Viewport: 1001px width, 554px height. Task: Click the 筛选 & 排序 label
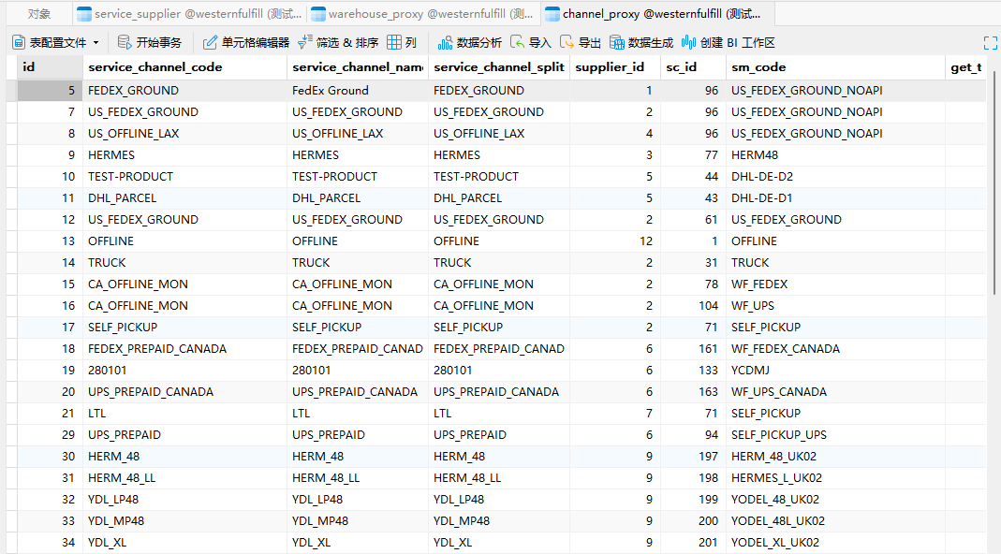click(347, 43)
